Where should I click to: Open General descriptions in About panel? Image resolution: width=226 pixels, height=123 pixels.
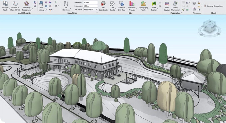click(214, 6)
